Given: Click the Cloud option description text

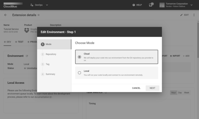Looking at the screenshot, I should (118, 59).
